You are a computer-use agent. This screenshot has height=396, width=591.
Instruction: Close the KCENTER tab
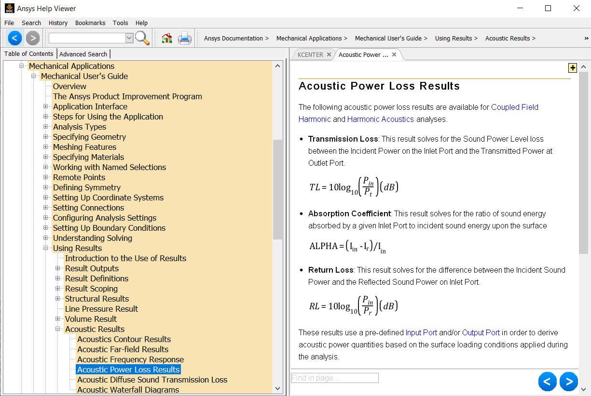click(329, 54)
